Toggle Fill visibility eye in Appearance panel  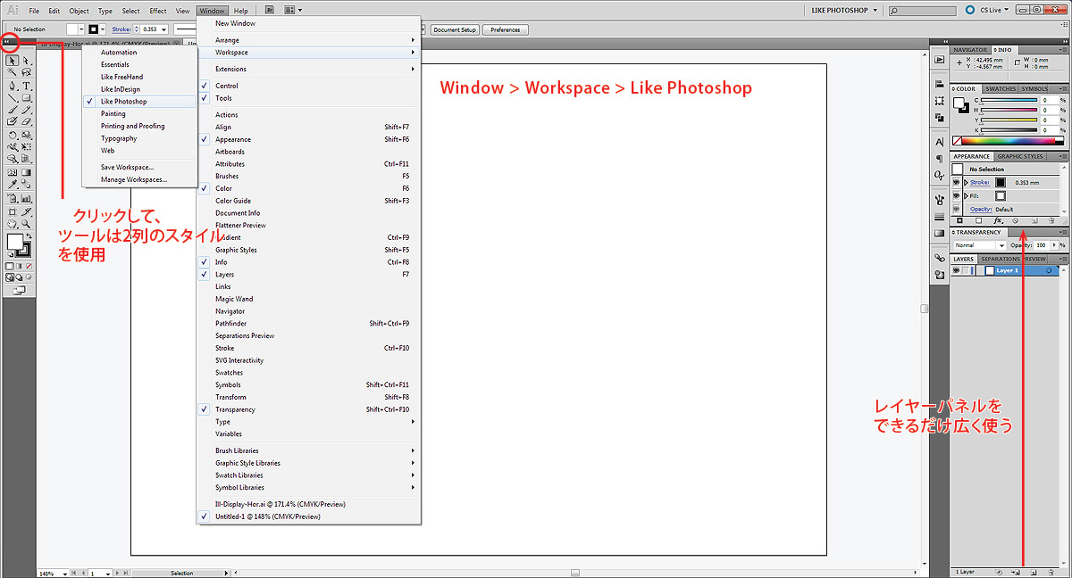click(x=956, y=195)
